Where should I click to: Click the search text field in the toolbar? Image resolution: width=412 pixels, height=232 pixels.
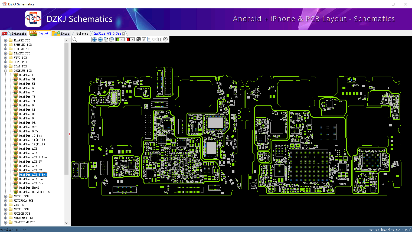click(84, 40)
